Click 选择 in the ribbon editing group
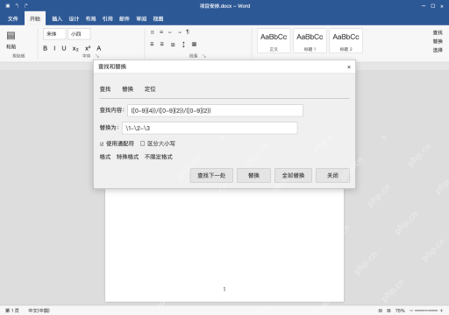 coord(438,50)
